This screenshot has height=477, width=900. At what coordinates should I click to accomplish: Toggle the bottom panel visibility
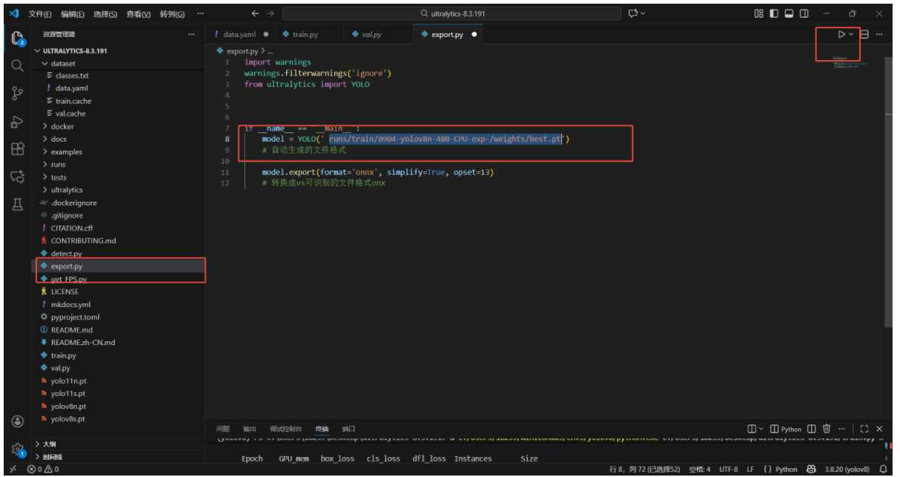(x=789, y=13)
